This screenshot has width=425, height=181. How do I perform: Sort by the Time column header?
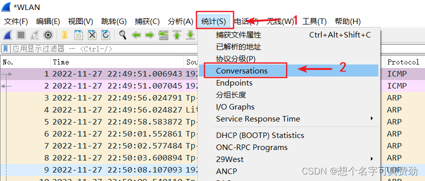(x=117, y=62)
